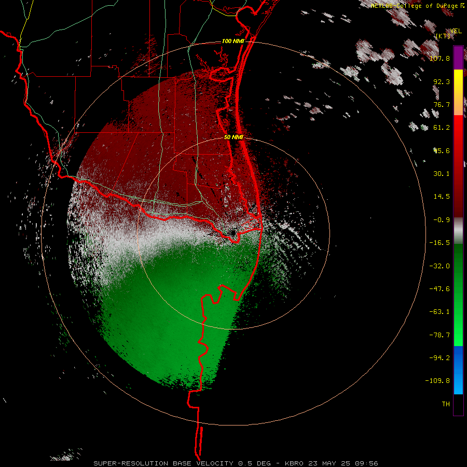Click the -0.9 velocity scale value
The width and height of the screenshot is (467, 467).
pos(442,220)
